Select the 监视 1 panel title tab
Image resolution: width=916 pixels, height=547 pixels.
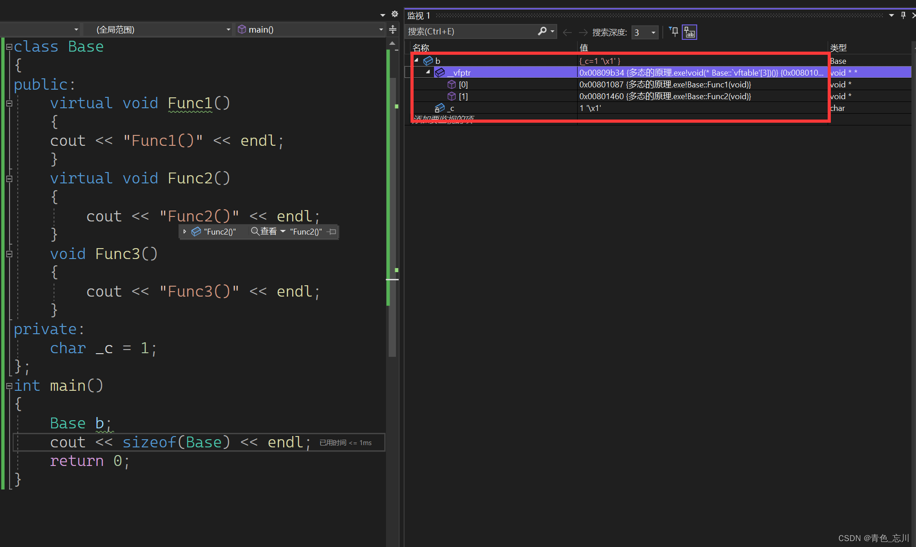tap(418, 15)
